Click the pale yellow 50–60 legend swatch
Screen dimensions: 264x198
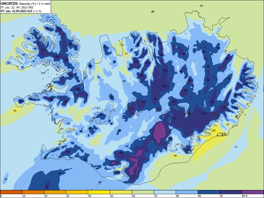click(x=121, y=192)
